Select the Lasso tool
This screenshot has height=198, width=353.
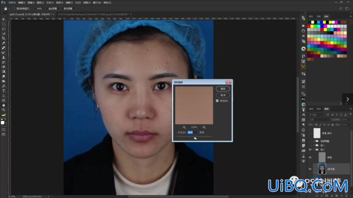pos(4,29)
